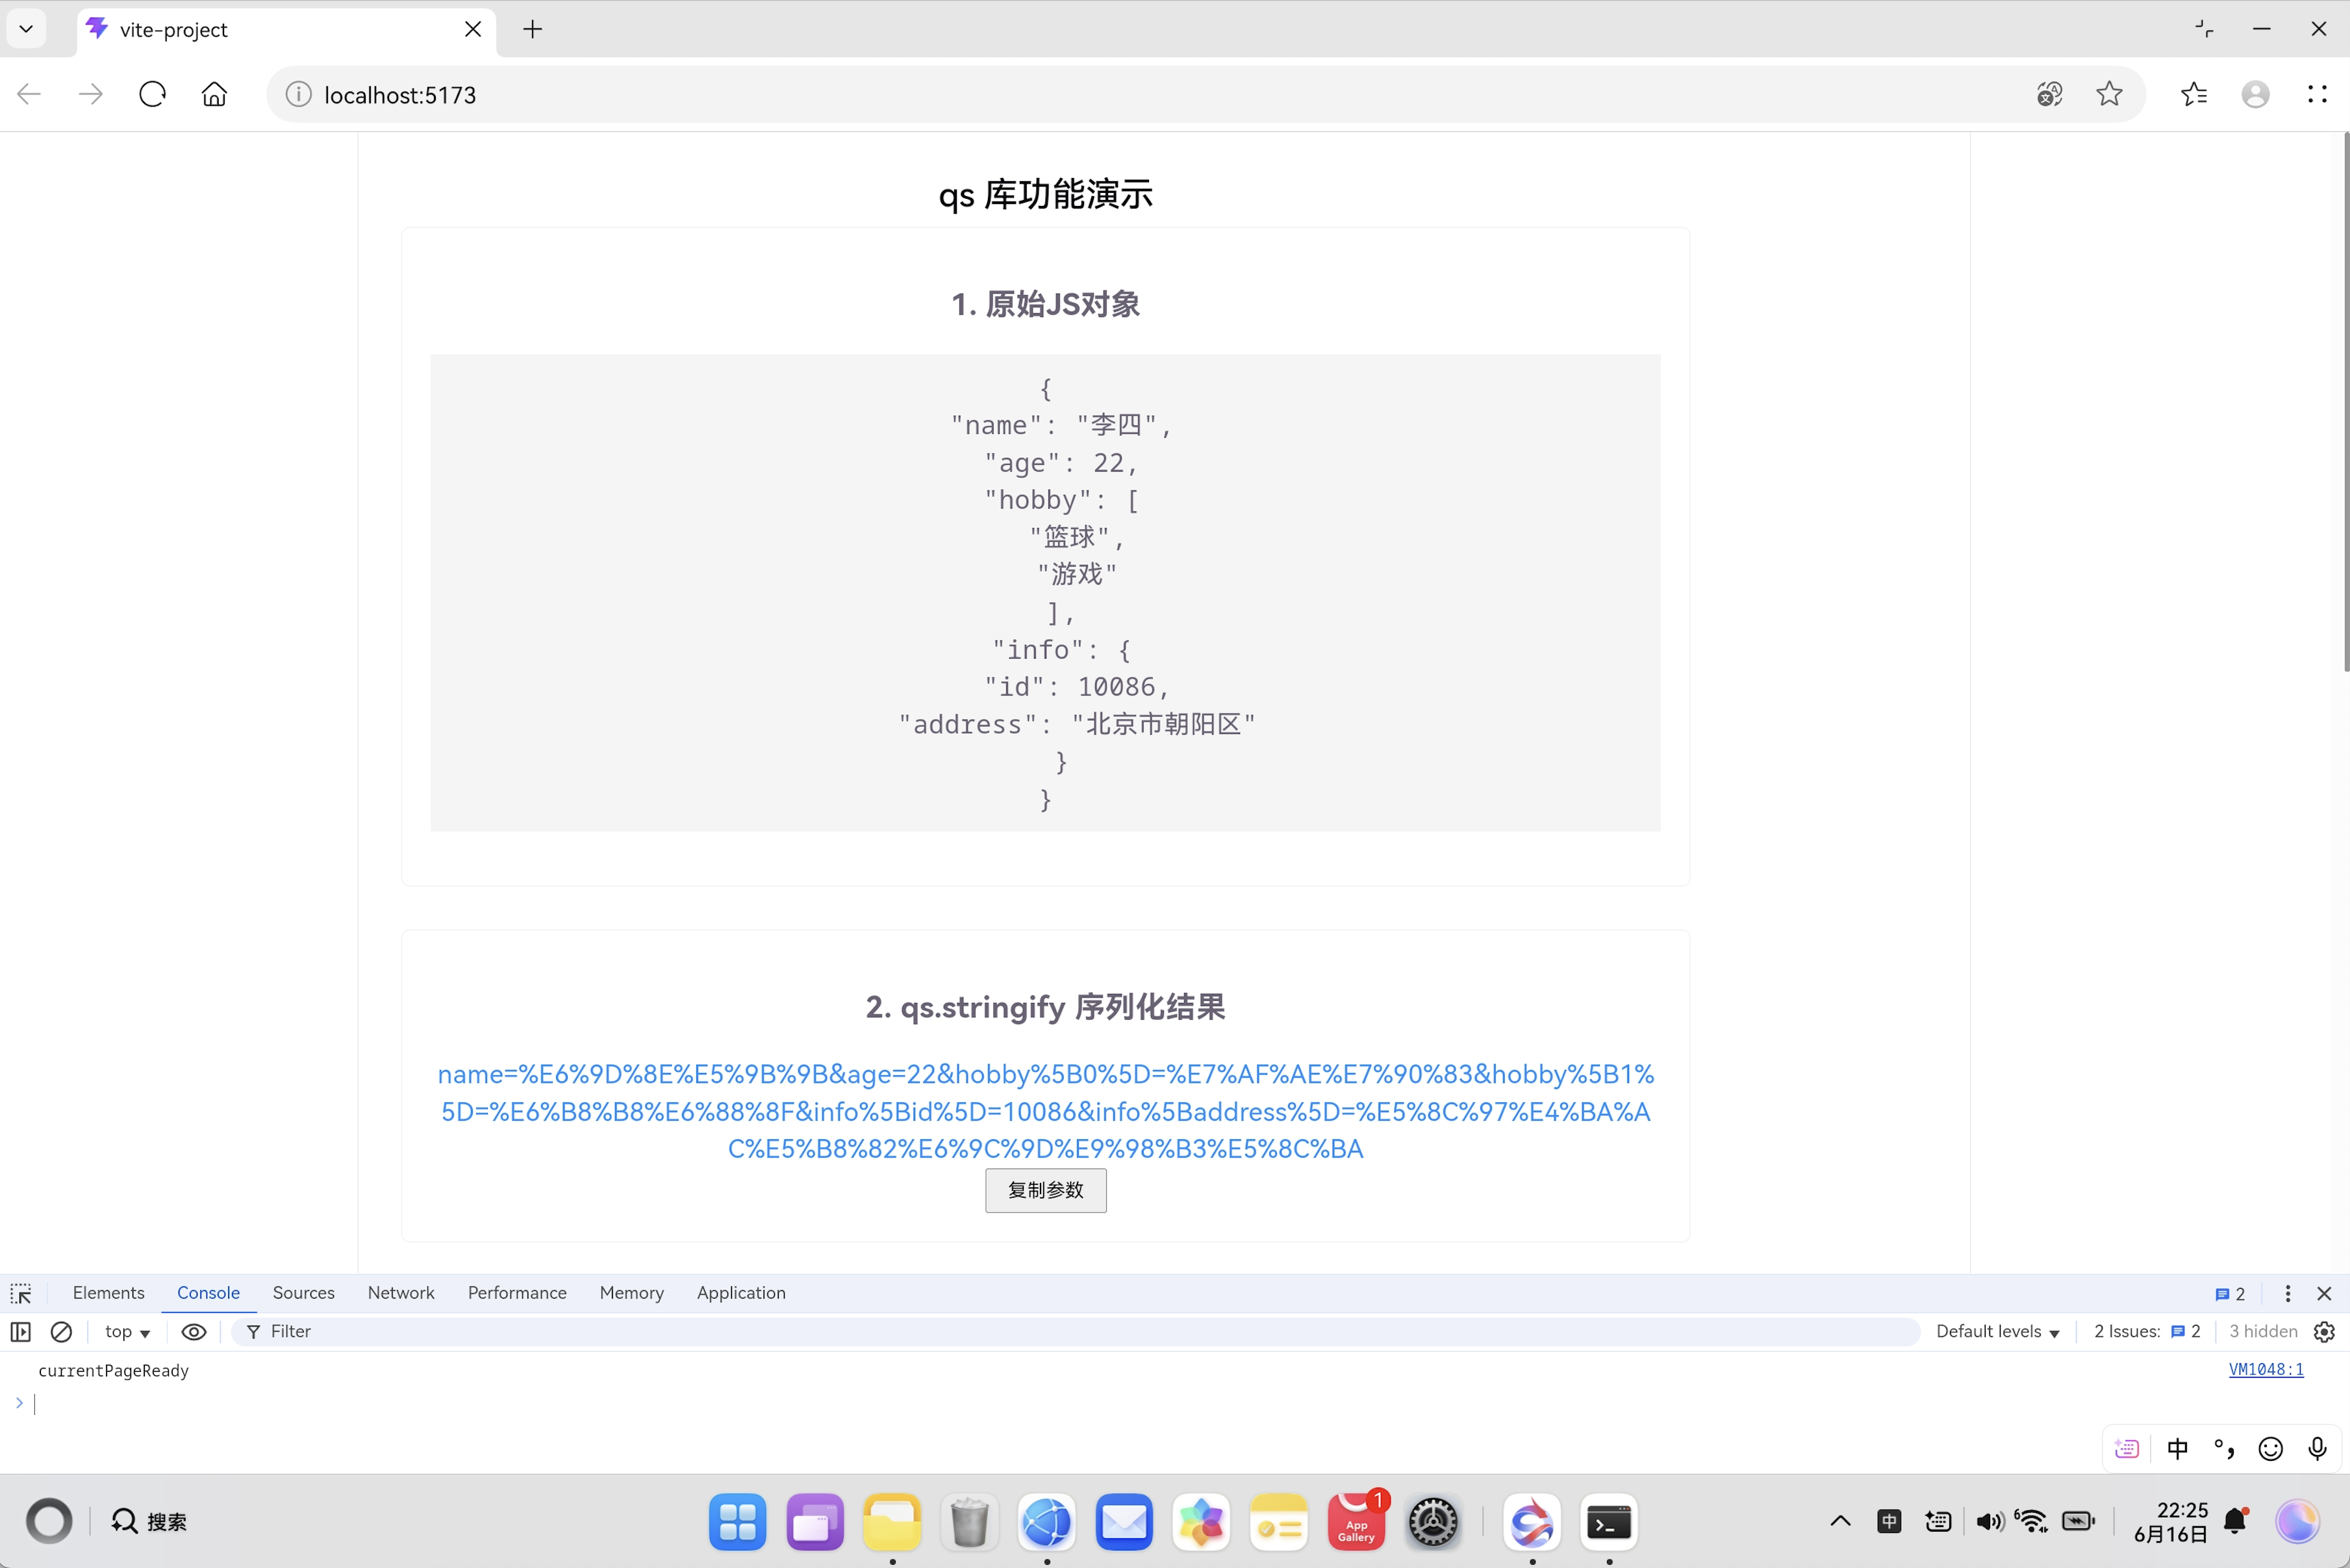Screen dimensions: 2350x1568
Task: Open the app launcher grid icon
Action: coord(738,1522)
